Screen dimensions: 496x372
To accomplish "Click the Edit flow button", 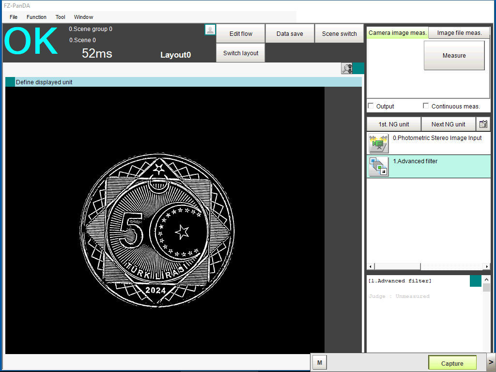I will coord(241,34).
